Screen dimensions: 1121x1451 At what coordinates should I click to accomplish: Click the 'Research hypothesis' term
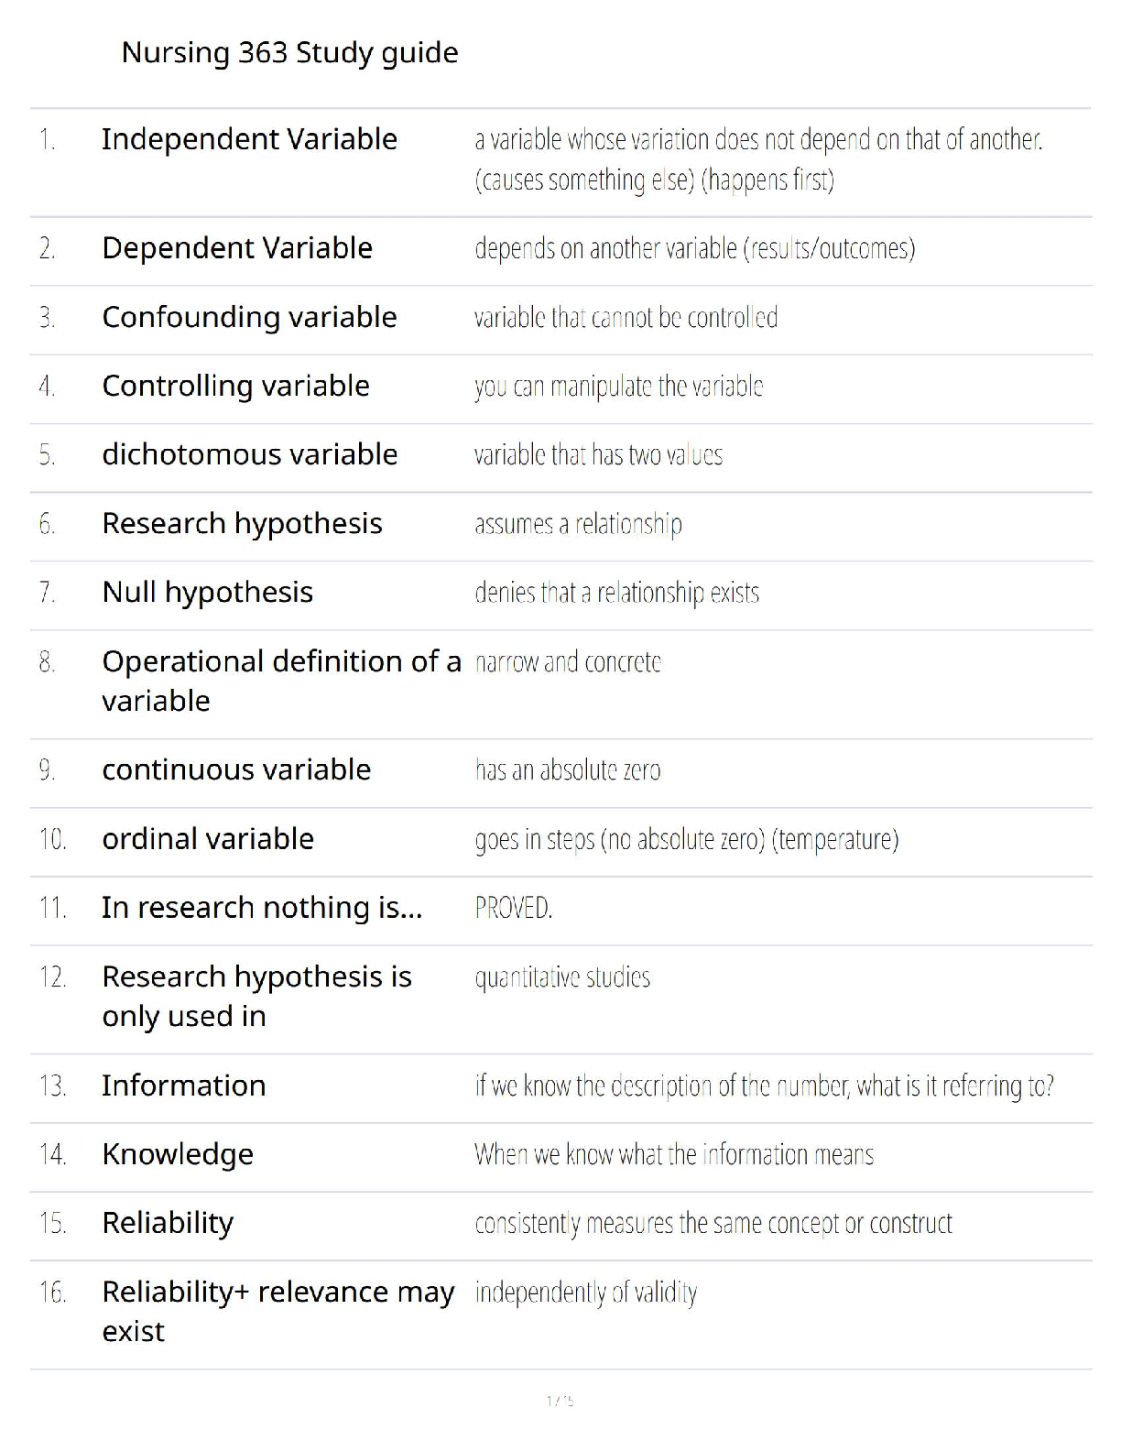click(x=242, y=523)
